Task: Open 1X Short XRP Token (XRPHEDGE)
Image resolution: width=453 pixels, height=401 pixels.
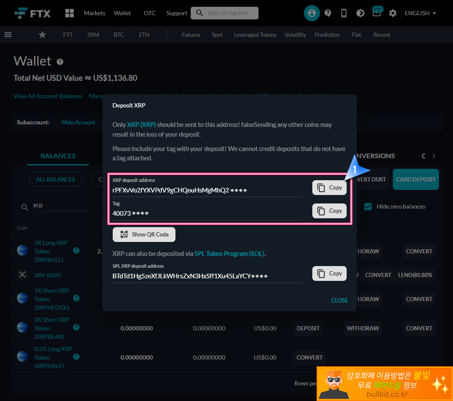Action: point(52,299)
